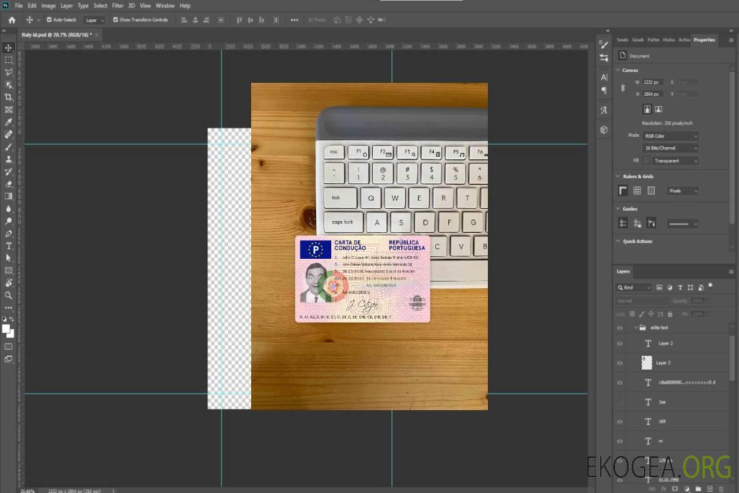
Task: Hide the 'm' text layer
Action: click(620, 441)
